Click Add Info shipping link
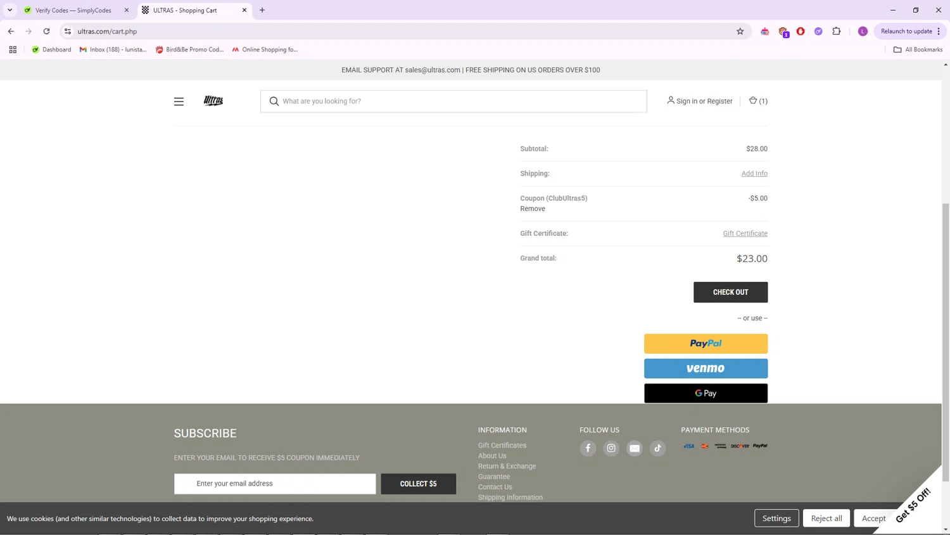Image resolution: width=950 pixels, height=535 pixels. click(754, 174)
